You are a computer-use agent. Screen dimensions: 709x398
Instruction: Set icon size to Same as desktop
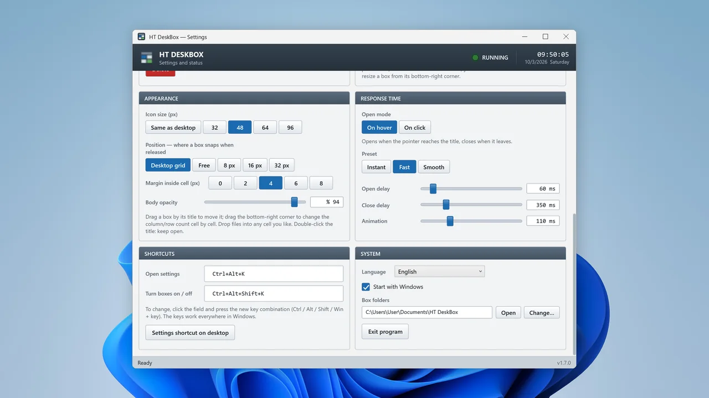173,128
